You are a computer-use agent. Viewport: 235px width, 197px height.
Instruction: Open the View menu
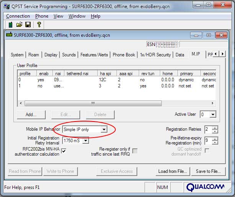pyautogui.click(x=58, y=16)
